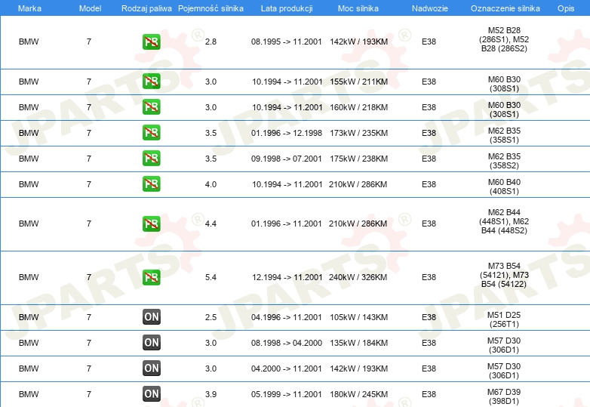The image size is (590, 407).
Task: Click the production years 01.1996 -> 12.1998
Action: [287, 133]
